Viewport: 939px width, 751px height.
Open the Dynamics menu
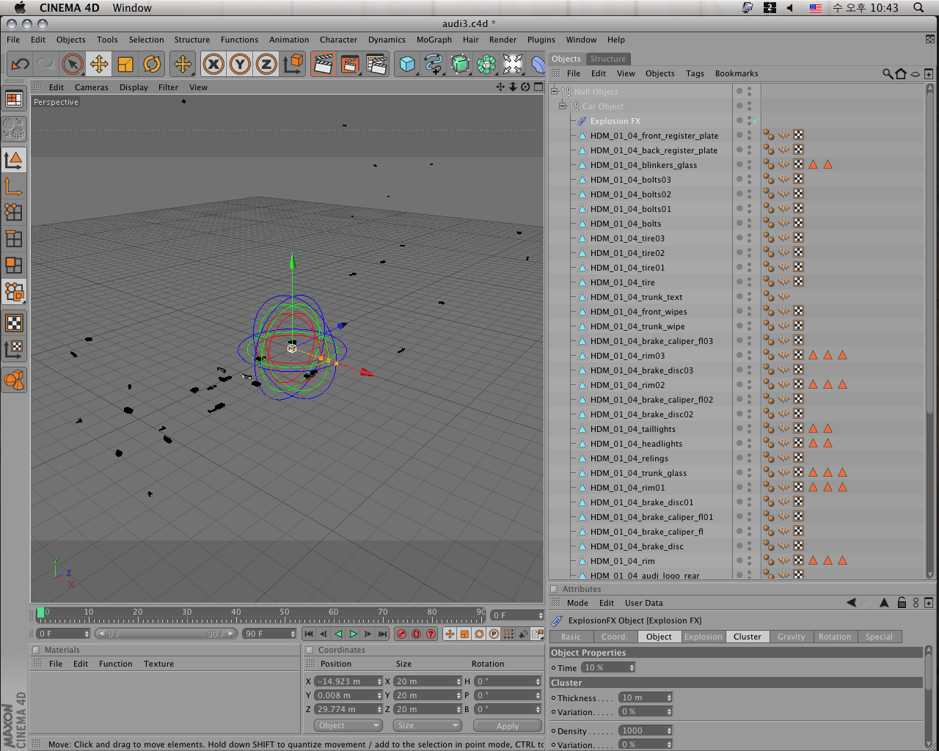[x=387, y=40]
